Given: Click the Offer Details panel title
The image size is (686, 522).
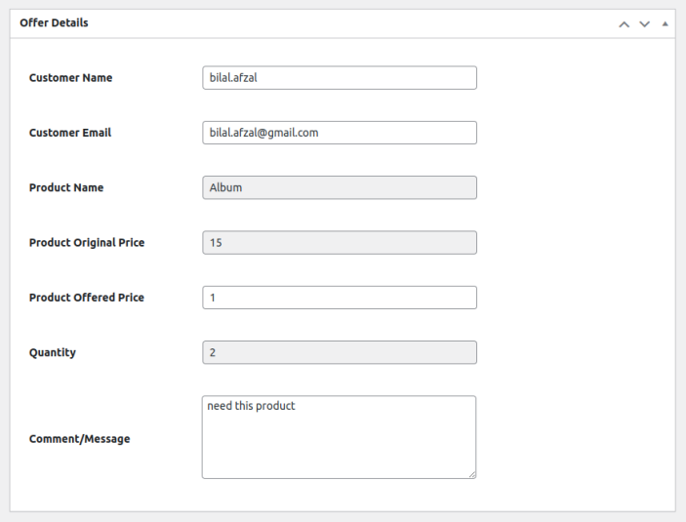Looking at the screenshot, I should 54,22.
